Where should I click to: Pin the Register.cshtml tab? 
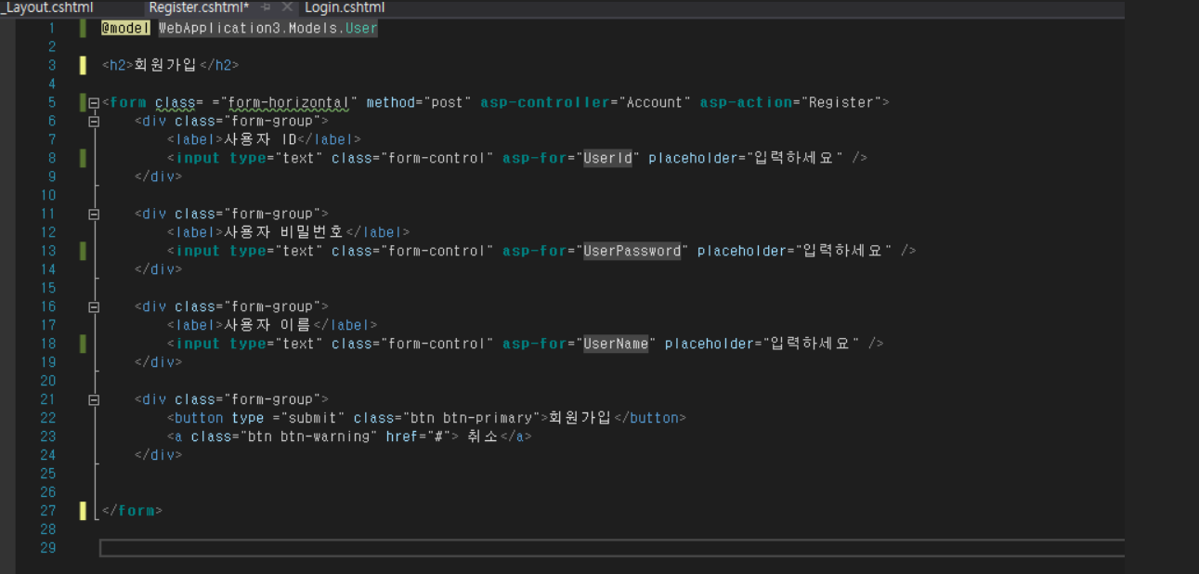pyautogui.click(x=266, y=7)
